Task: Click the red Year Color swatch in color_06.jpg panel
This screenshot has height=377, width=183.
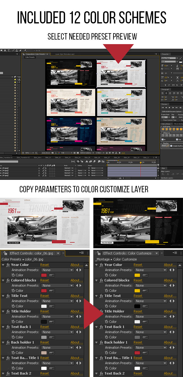Action: [44, 275]
